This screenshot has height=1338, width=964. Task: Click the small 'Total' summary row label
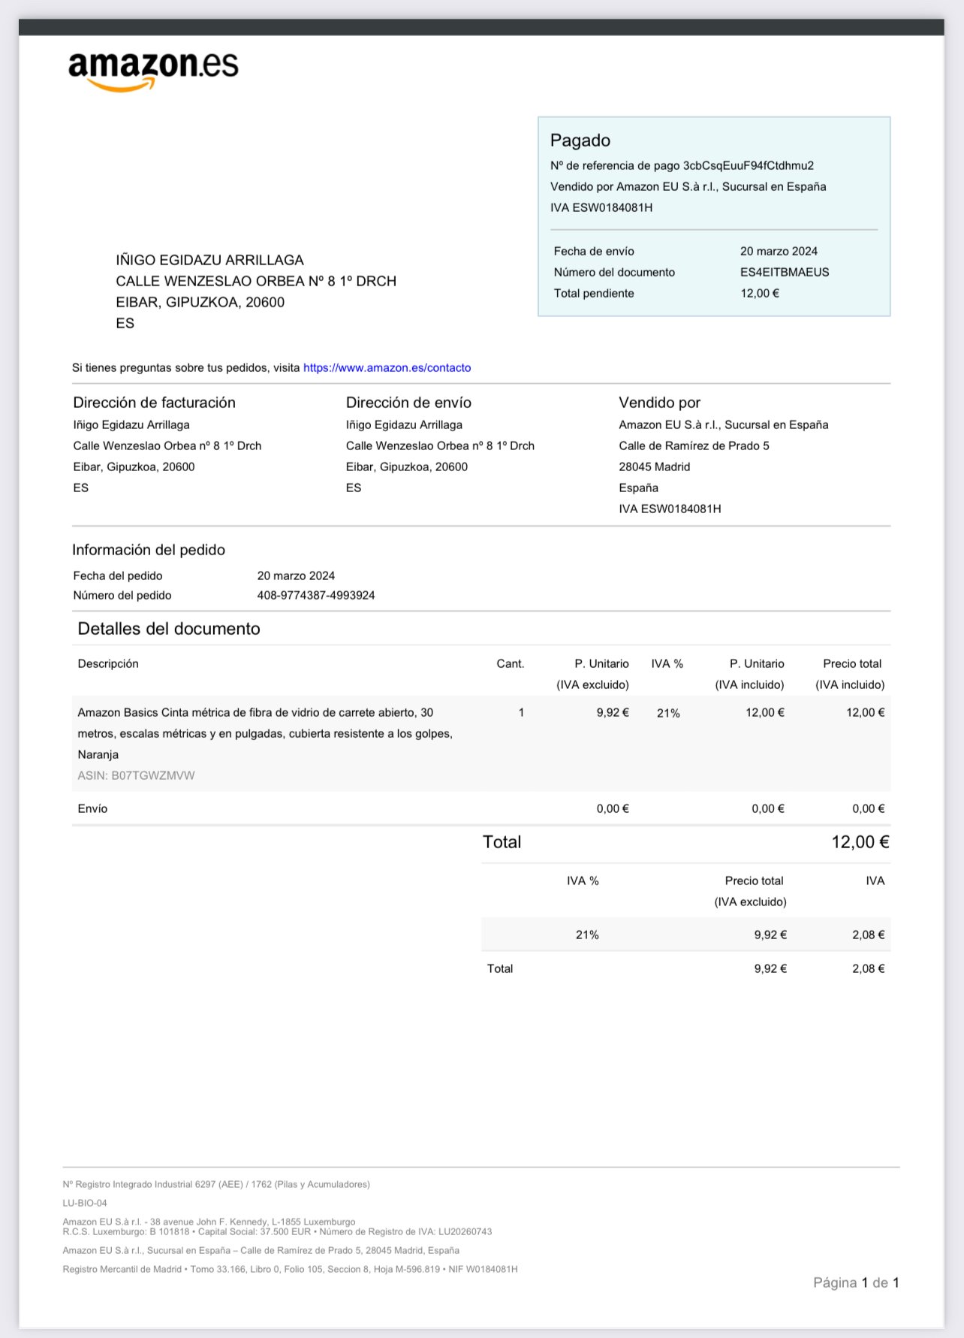coord(500,968)
